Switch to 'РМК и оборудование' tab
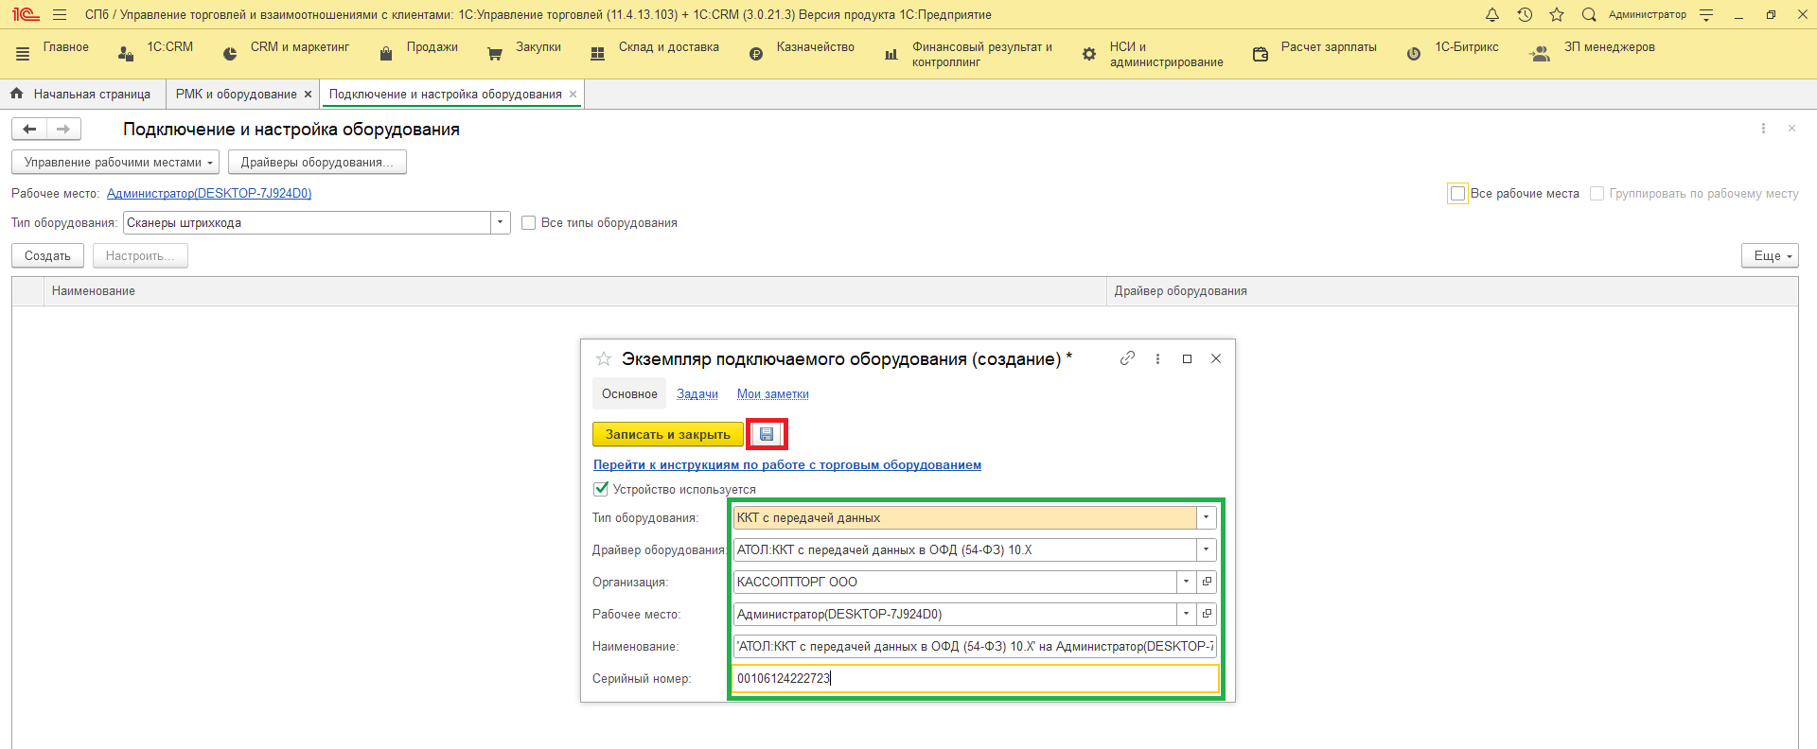The width and height of the screenshot is (1817, 749). click(x=236, y=95)
